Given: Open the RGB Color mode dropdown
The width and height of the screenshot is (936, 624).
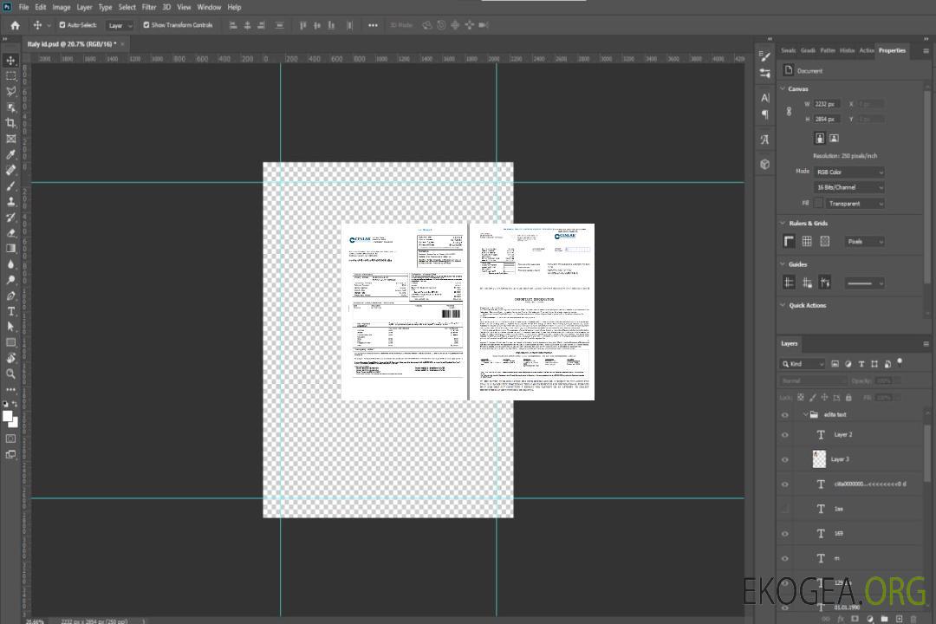Looking at the screenshot, I should point(848,172).
